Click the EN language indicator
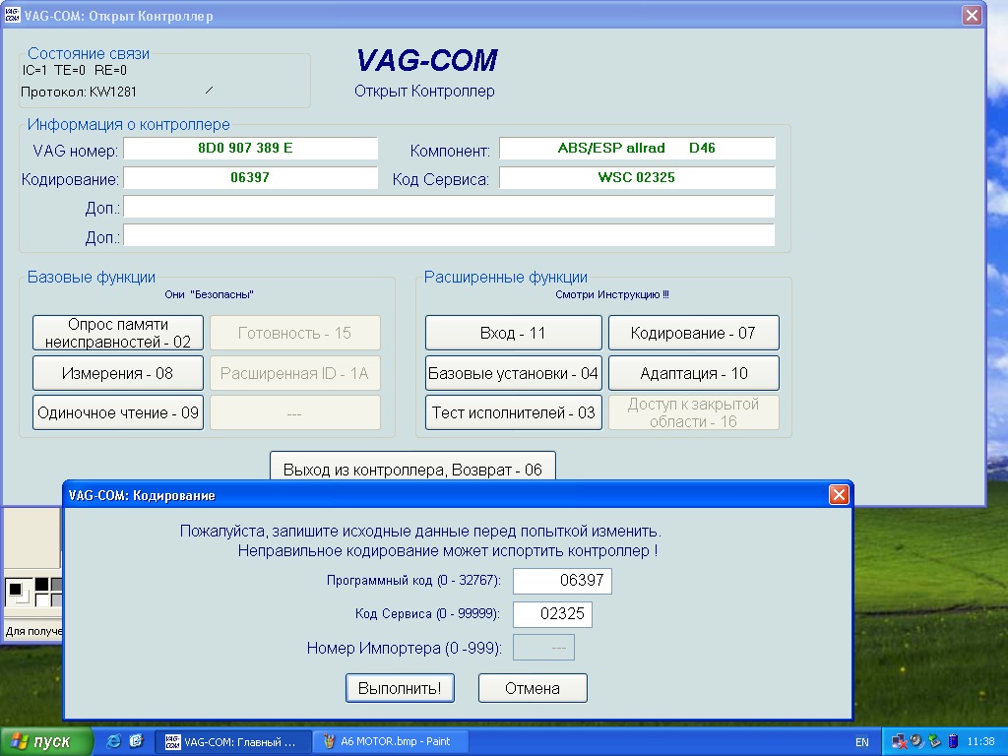The image size is (1008, 756). (861, 742)
